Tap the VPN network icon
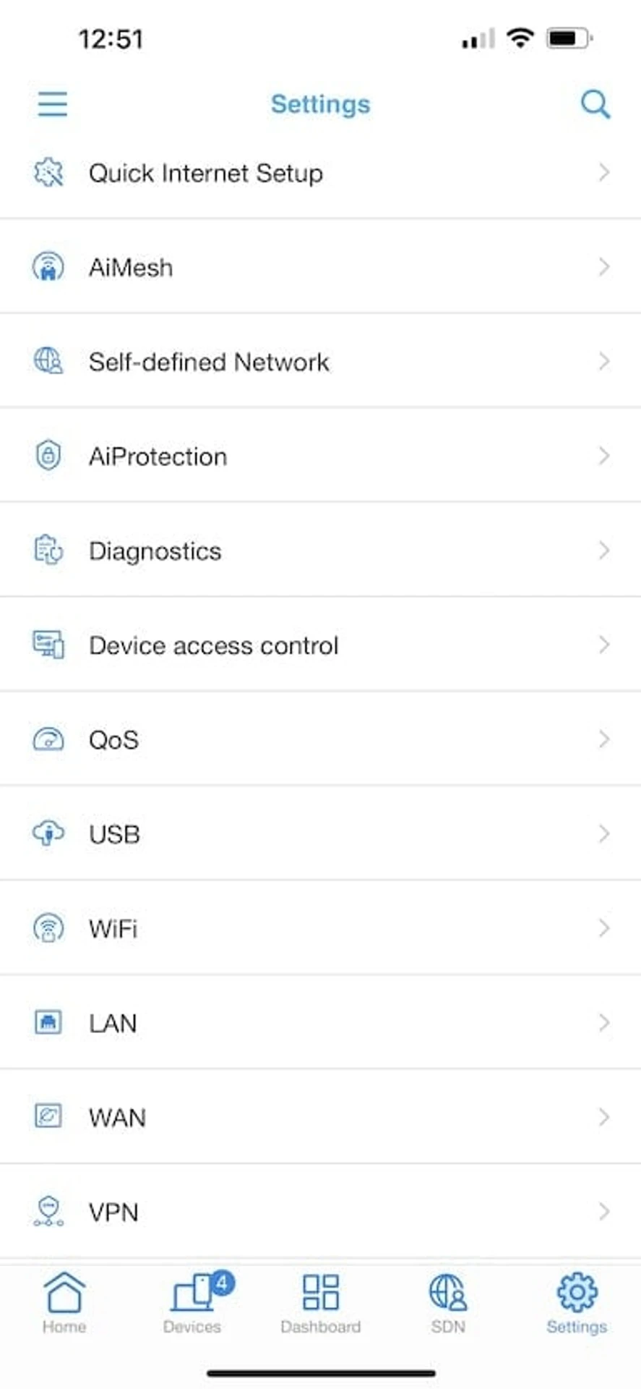Screen dimensions: 641x1389 pyautogui.click(x=48, y=1211)
